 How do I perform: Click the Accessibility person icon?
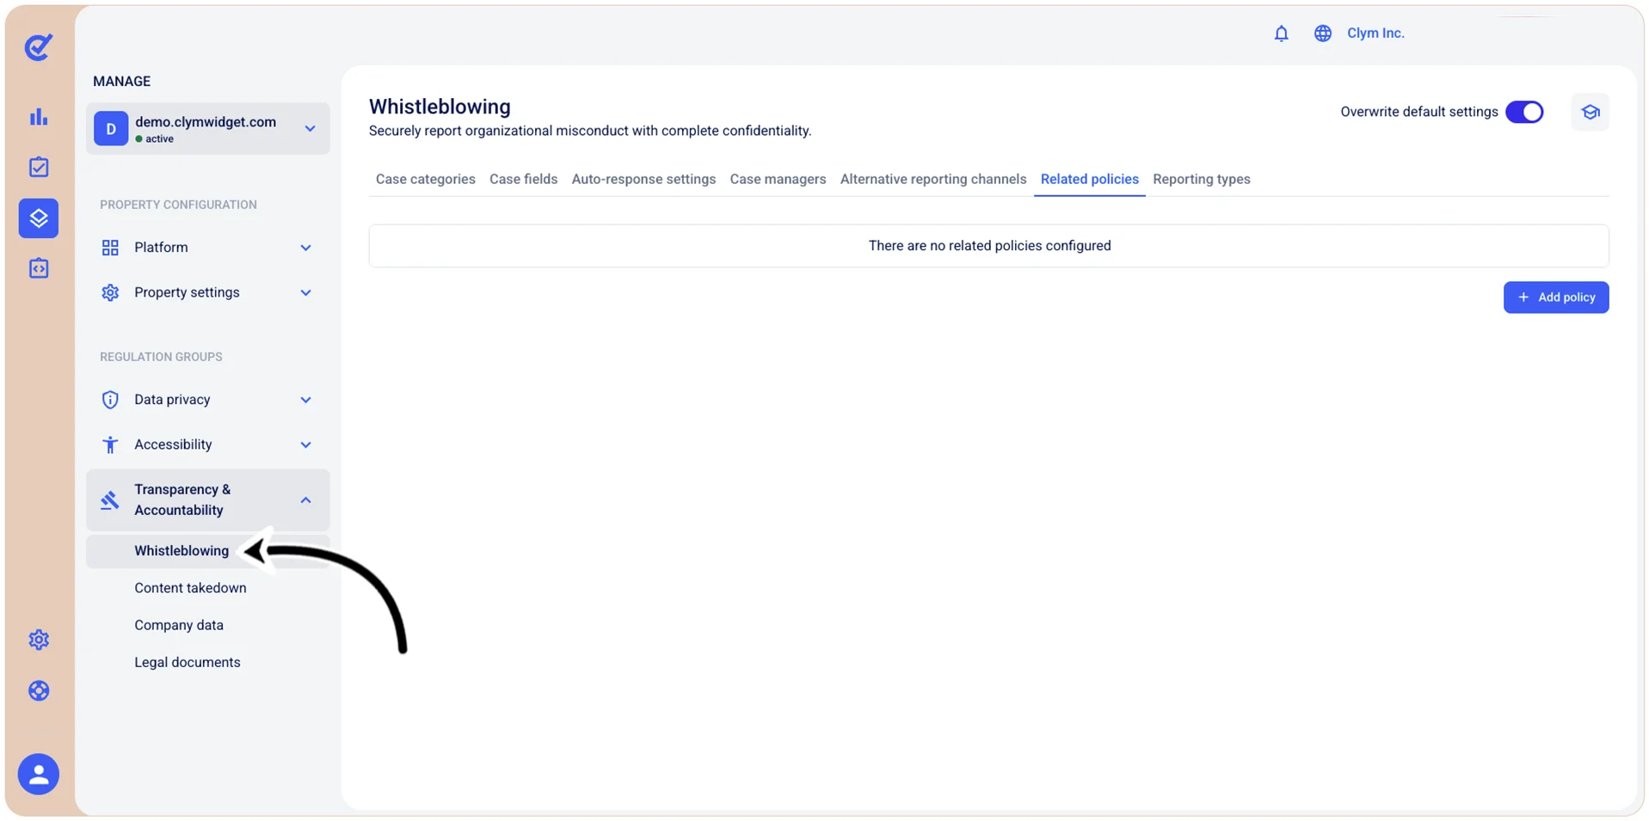(x=110, y=444)
